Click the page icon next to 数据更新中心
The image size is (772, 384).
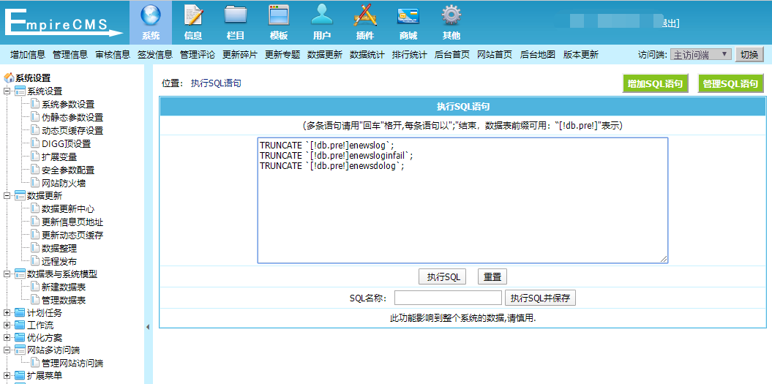(34, 208)
